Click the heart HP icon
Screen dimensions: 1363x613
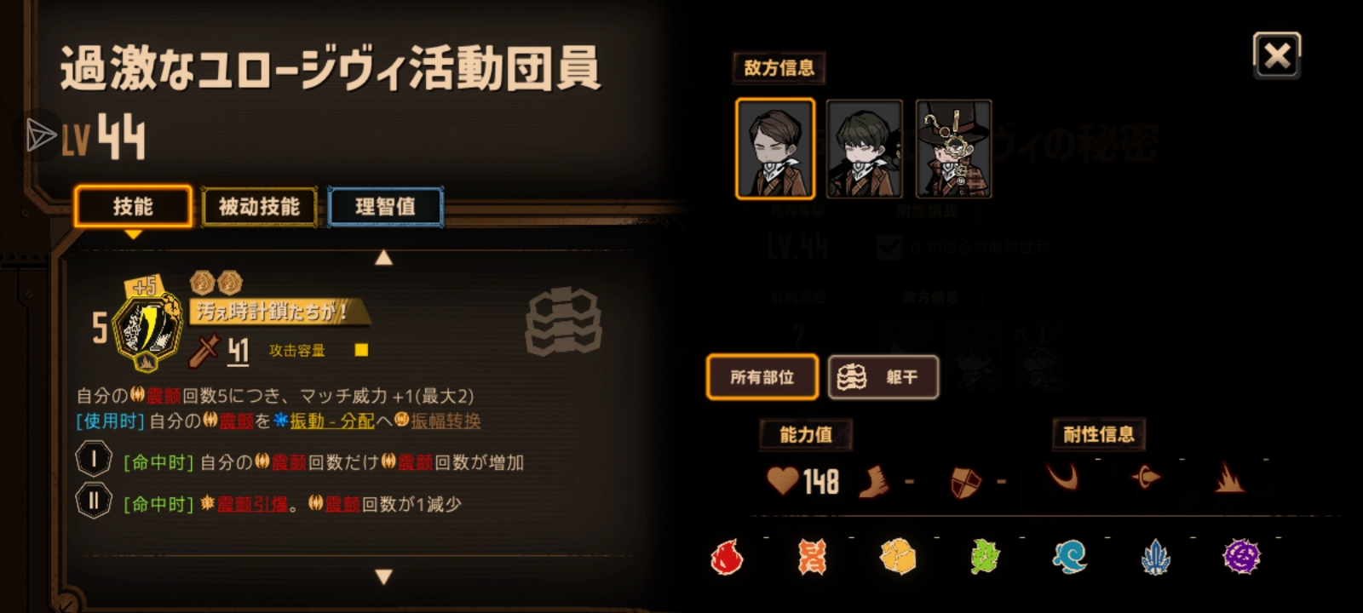[x=782, y=481]
